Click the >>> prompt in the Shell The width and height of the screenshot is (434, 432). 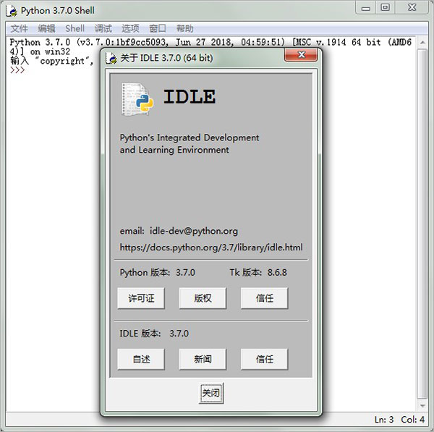pyautogui.click(x=17, y=70)
